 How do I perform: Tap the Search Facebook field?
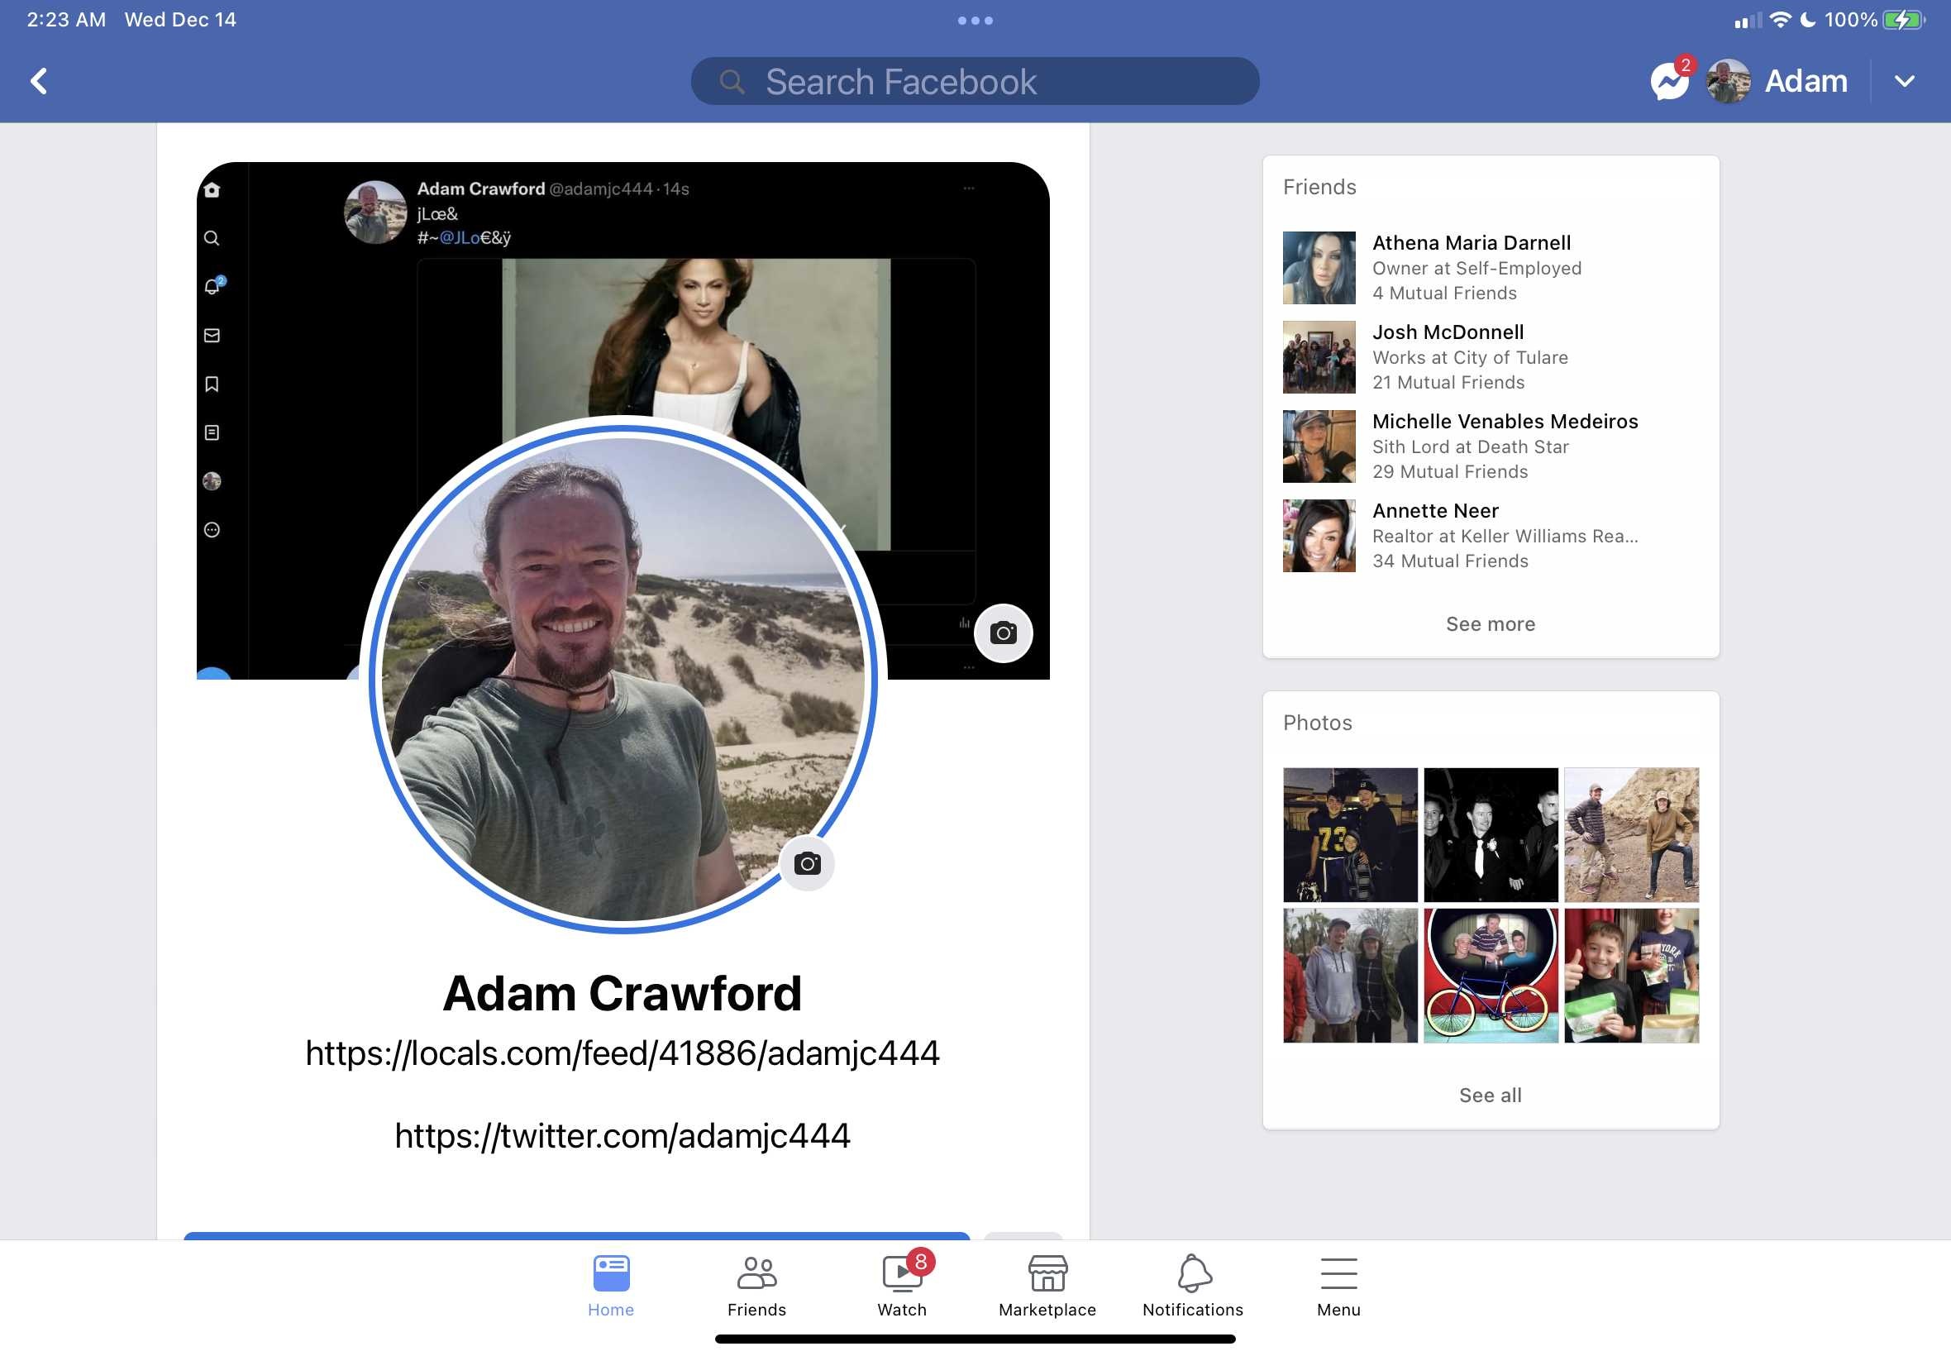pos(975,82)
